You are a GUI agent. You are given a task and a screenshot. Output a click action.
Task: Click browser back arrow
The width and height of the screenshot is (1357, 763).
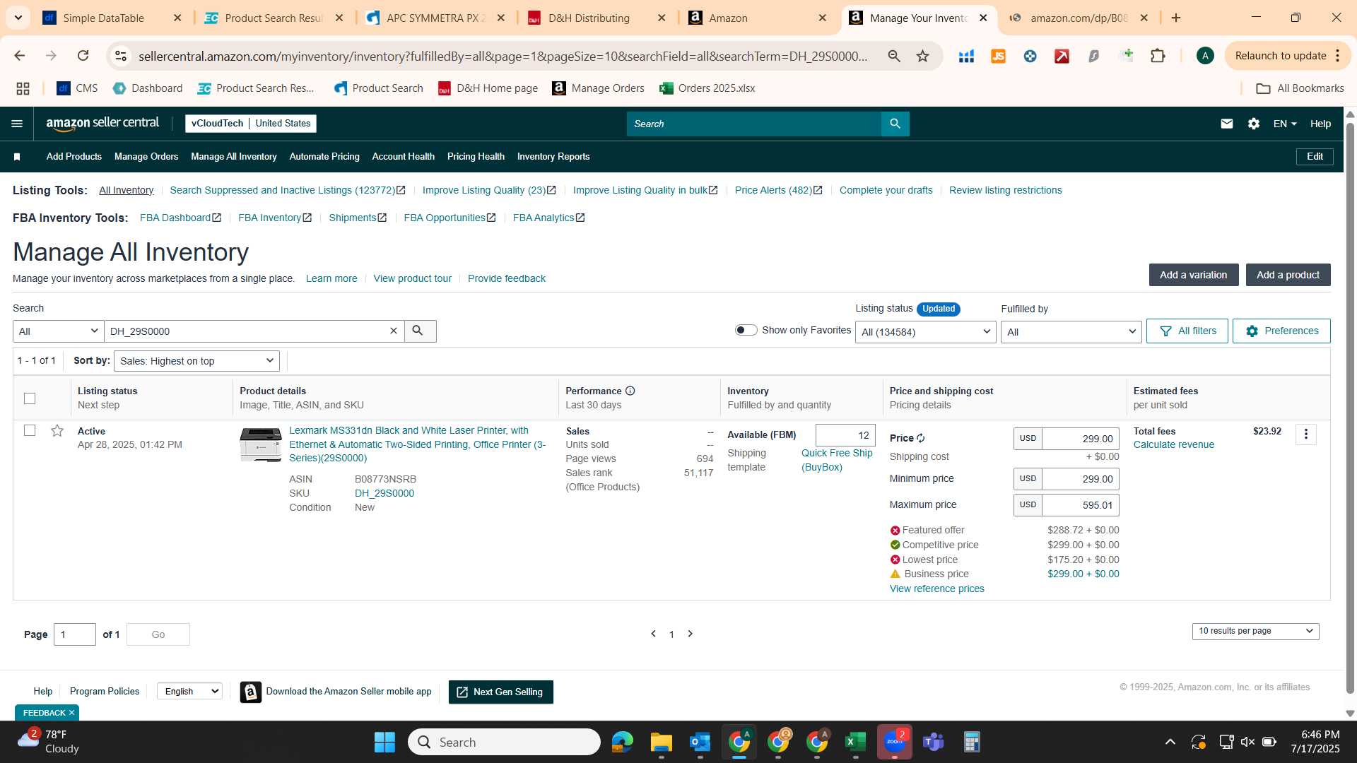click(20, 56)
